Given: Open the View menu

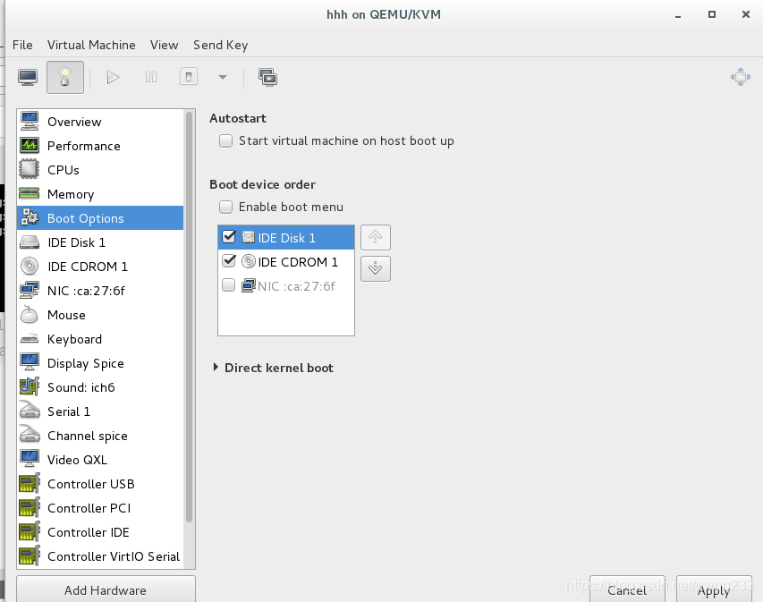Looking at the screenshot, I should (x=164, y=45).
